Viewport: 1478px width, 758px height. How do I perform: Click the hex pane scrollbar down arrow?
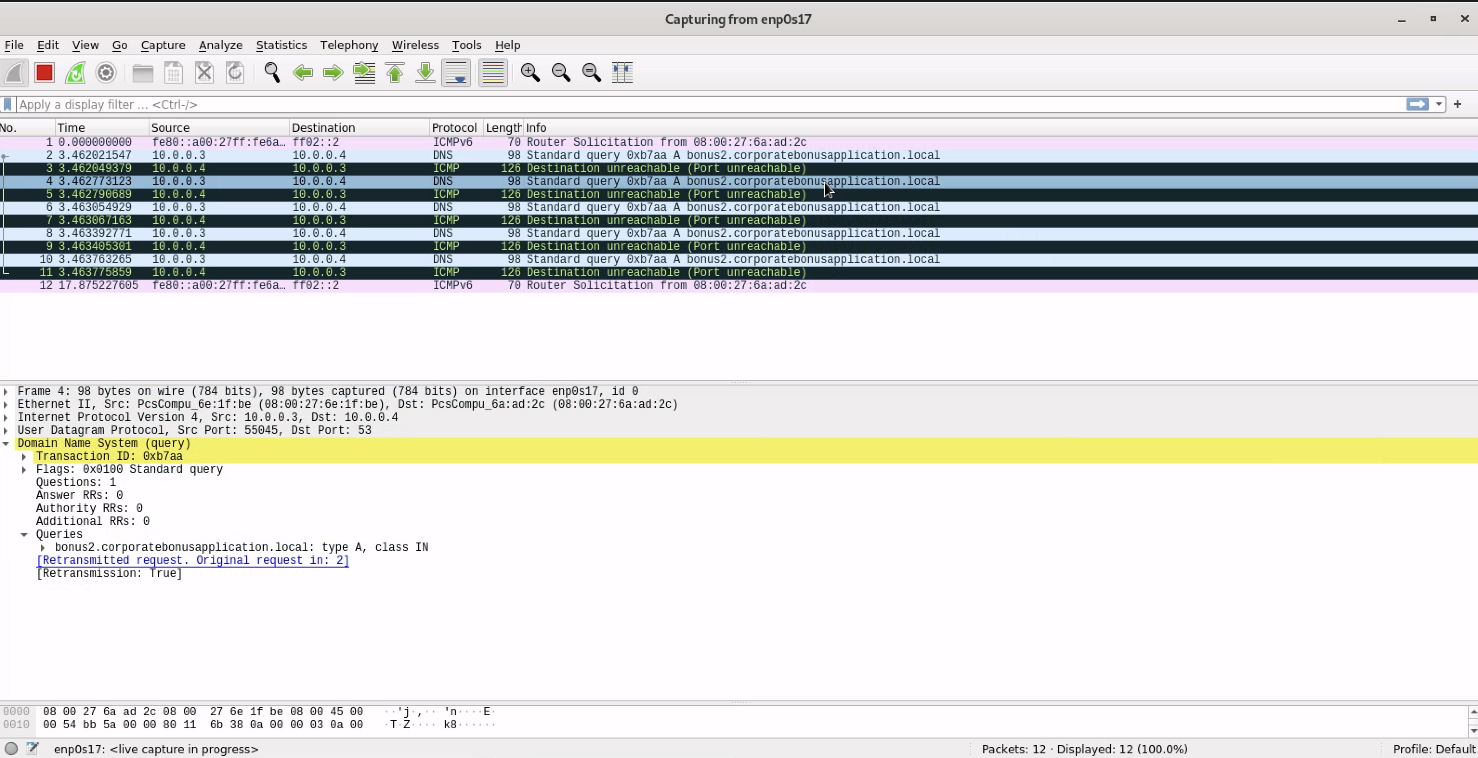[1473, 731]
